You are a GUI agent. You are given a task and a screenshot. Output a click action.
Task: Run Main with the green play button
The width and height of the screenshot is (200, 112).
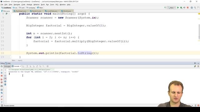coord(178,8)
